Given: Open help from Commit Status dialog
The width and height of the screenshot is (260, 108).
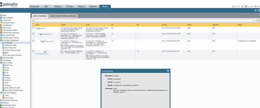Looking at the screenshot, I should click(x=168, y=71).
